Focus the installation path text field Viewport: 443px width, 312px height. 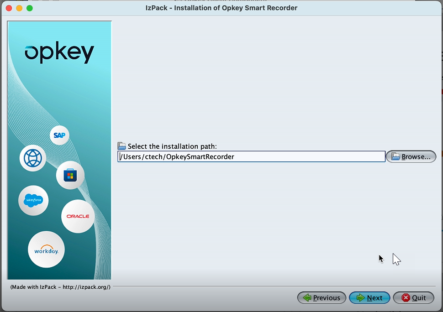pos(252,156)
